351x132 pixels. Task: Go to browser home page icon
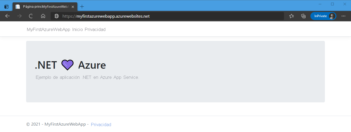coord(43,16)
